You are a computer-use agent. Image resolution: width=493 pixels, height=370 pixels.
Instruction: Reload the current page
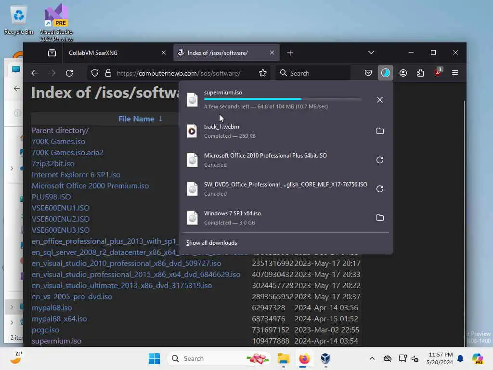tap(69, 73)
